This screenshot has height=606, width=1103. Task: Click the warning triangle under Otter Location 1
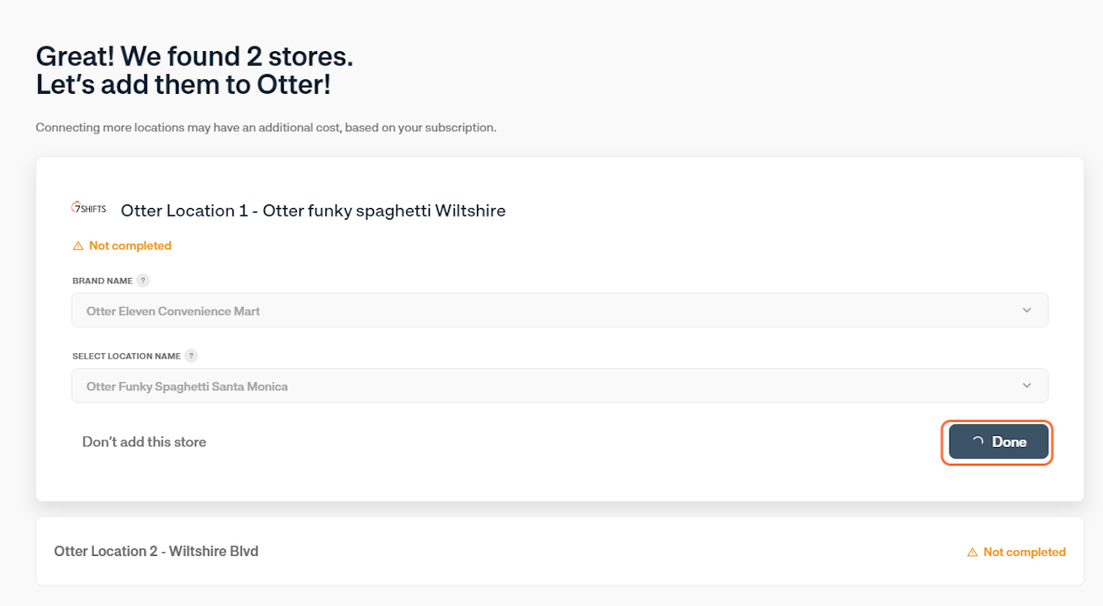tap(78, 246)
